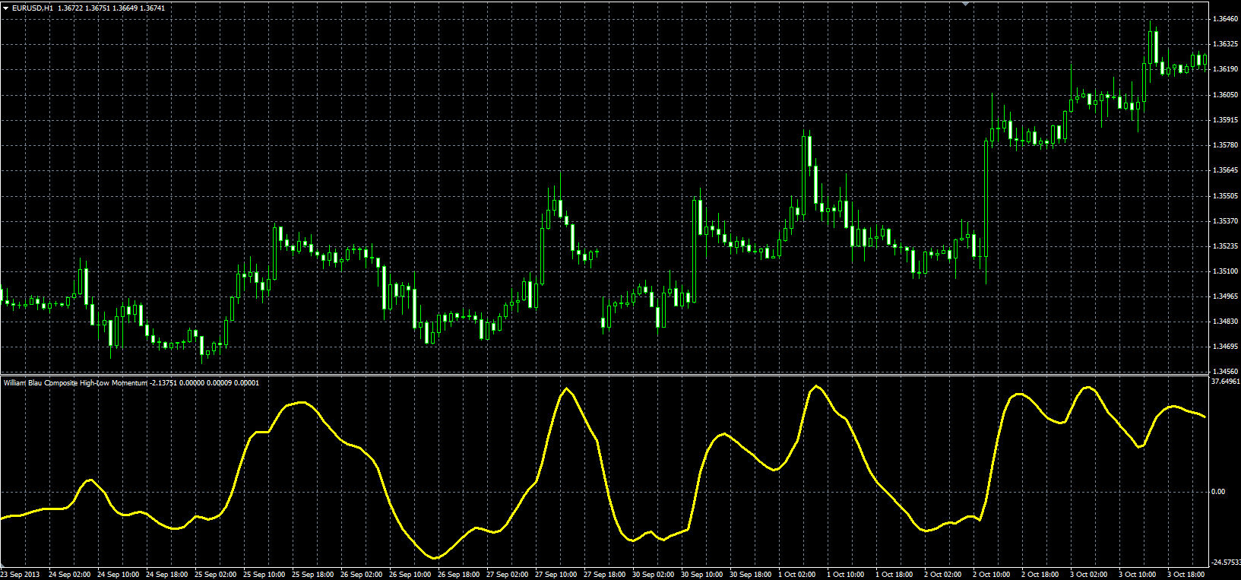
Task: Click the 27 Sep 10:00 time label
Action: click(556, 575)
